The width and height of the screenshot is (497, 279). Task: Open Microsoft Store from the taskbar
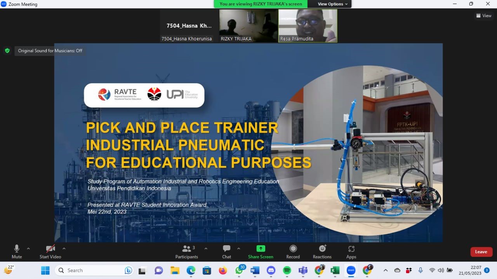pyautogui.click(x=207, y=270)
